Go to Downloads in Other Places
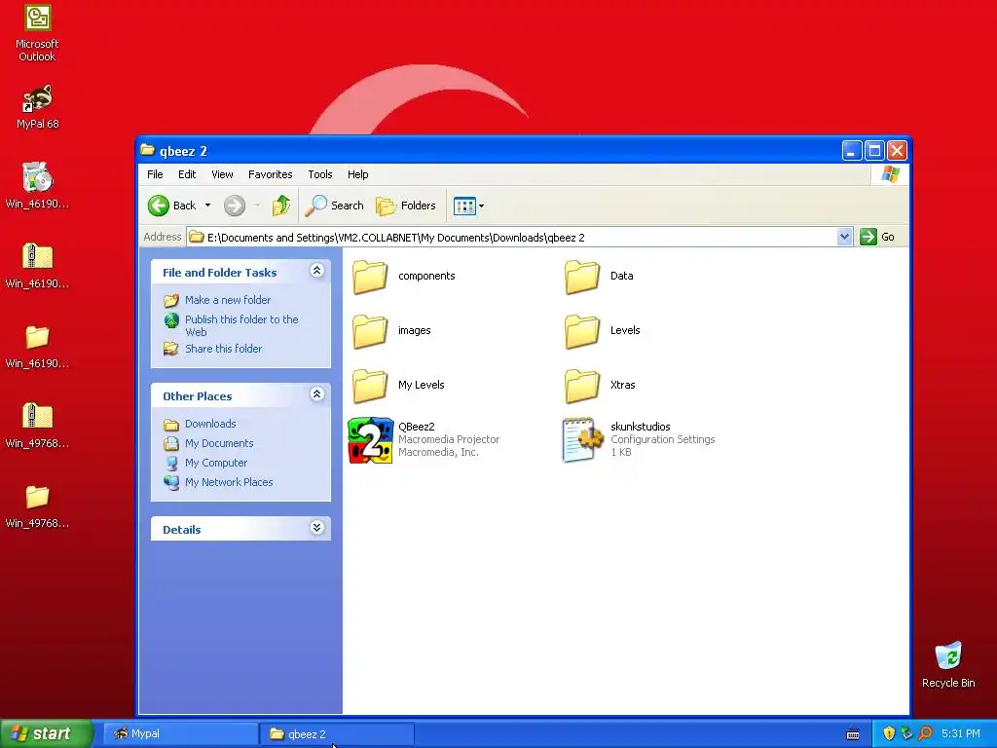 (x=210, y=425)
